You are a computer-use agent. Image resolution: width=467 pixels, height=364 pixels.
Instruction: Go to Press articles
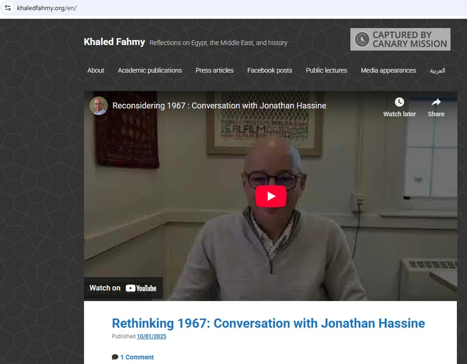pyautogui.click(x=214, y=70)
